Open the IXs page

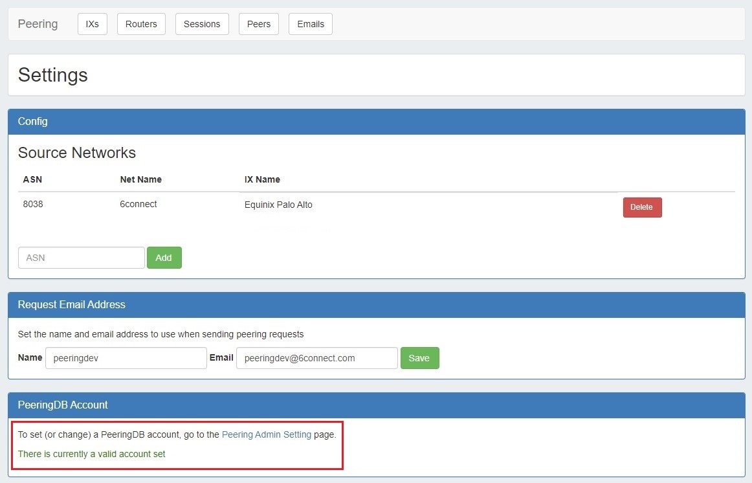93,24
